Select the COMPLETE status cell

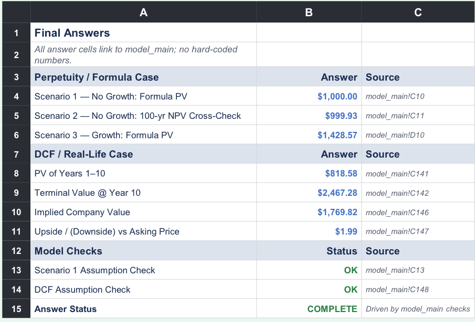click(309, 309)
